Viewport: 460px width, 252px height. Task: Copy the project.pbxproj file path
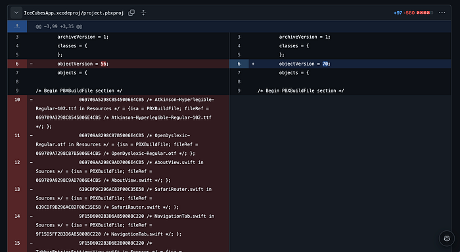pos(131,12)
